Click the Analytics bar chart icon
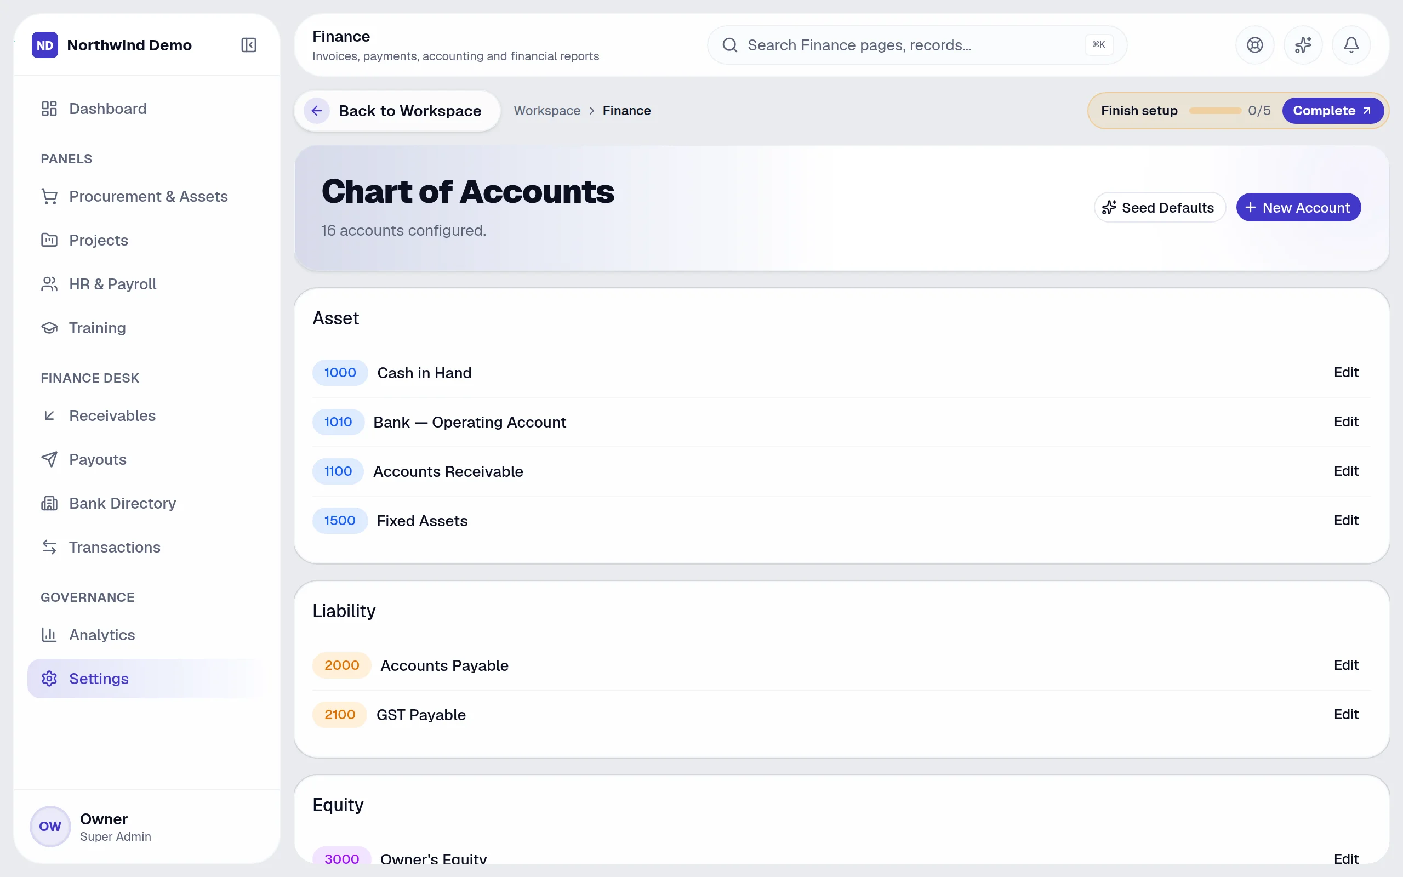 point(49,635)
